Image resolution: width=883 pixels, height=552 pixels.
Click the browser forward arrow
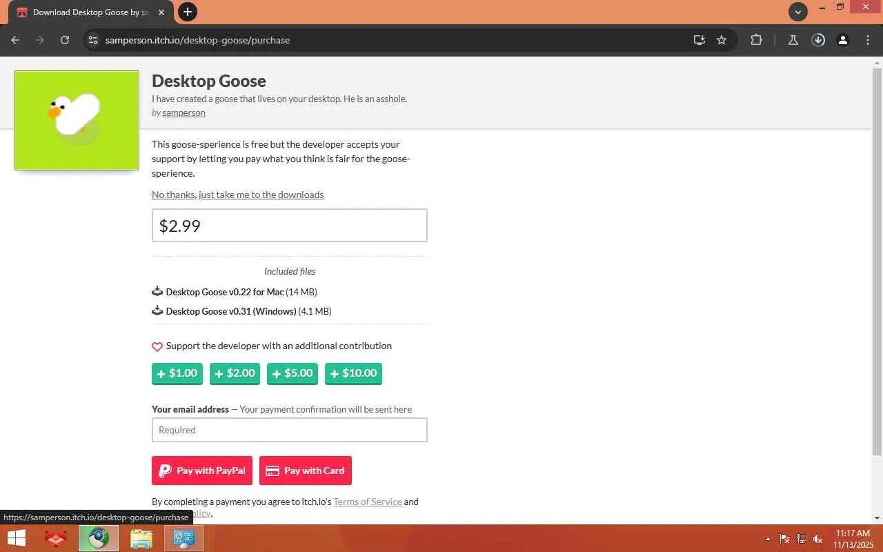click(40, 40)
